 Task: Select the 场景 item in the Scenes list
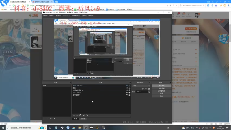[57, 86]
